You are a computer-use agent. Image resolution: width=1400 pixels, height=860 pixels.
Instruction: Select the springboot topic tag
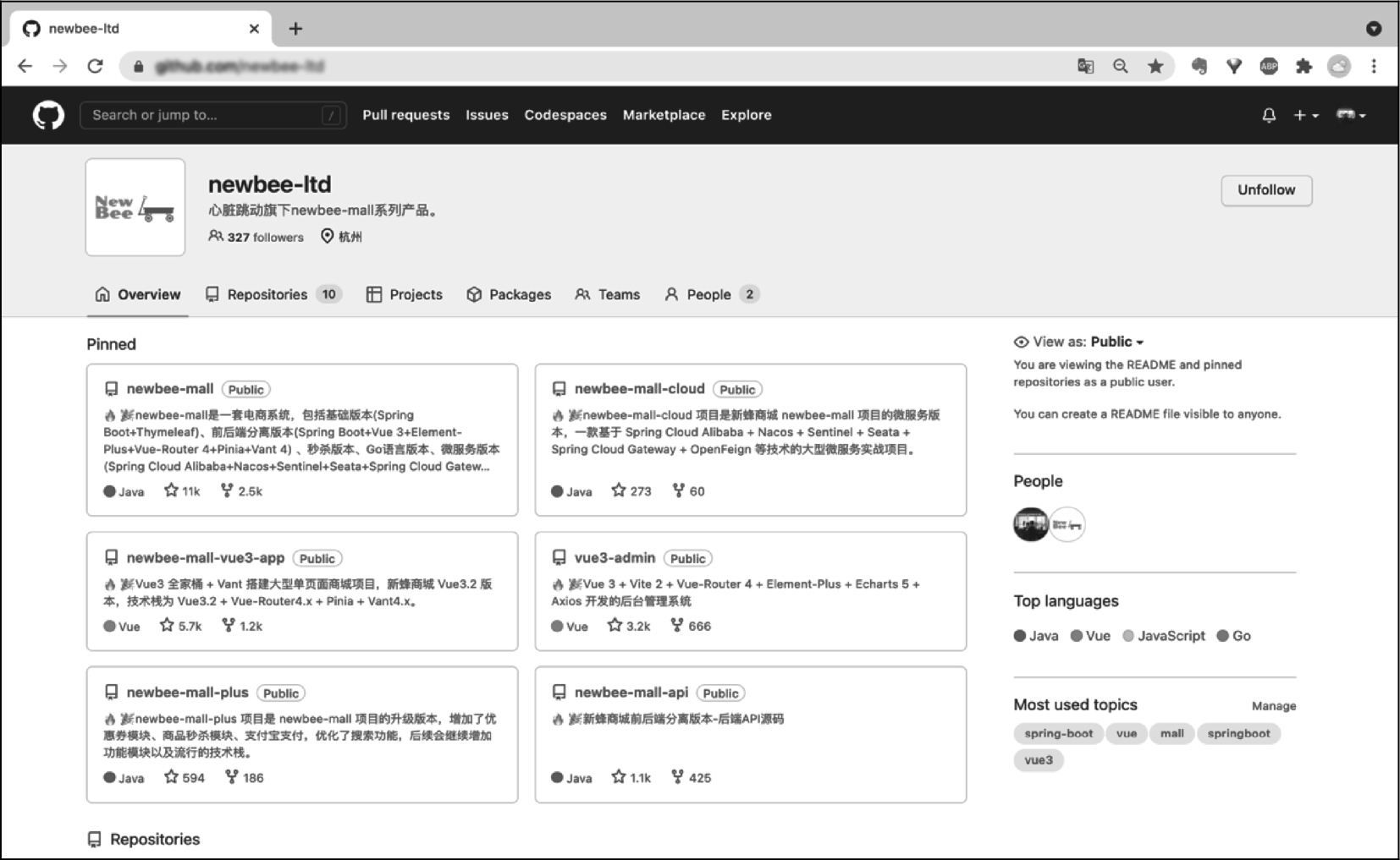click(x=1238, y=733)
